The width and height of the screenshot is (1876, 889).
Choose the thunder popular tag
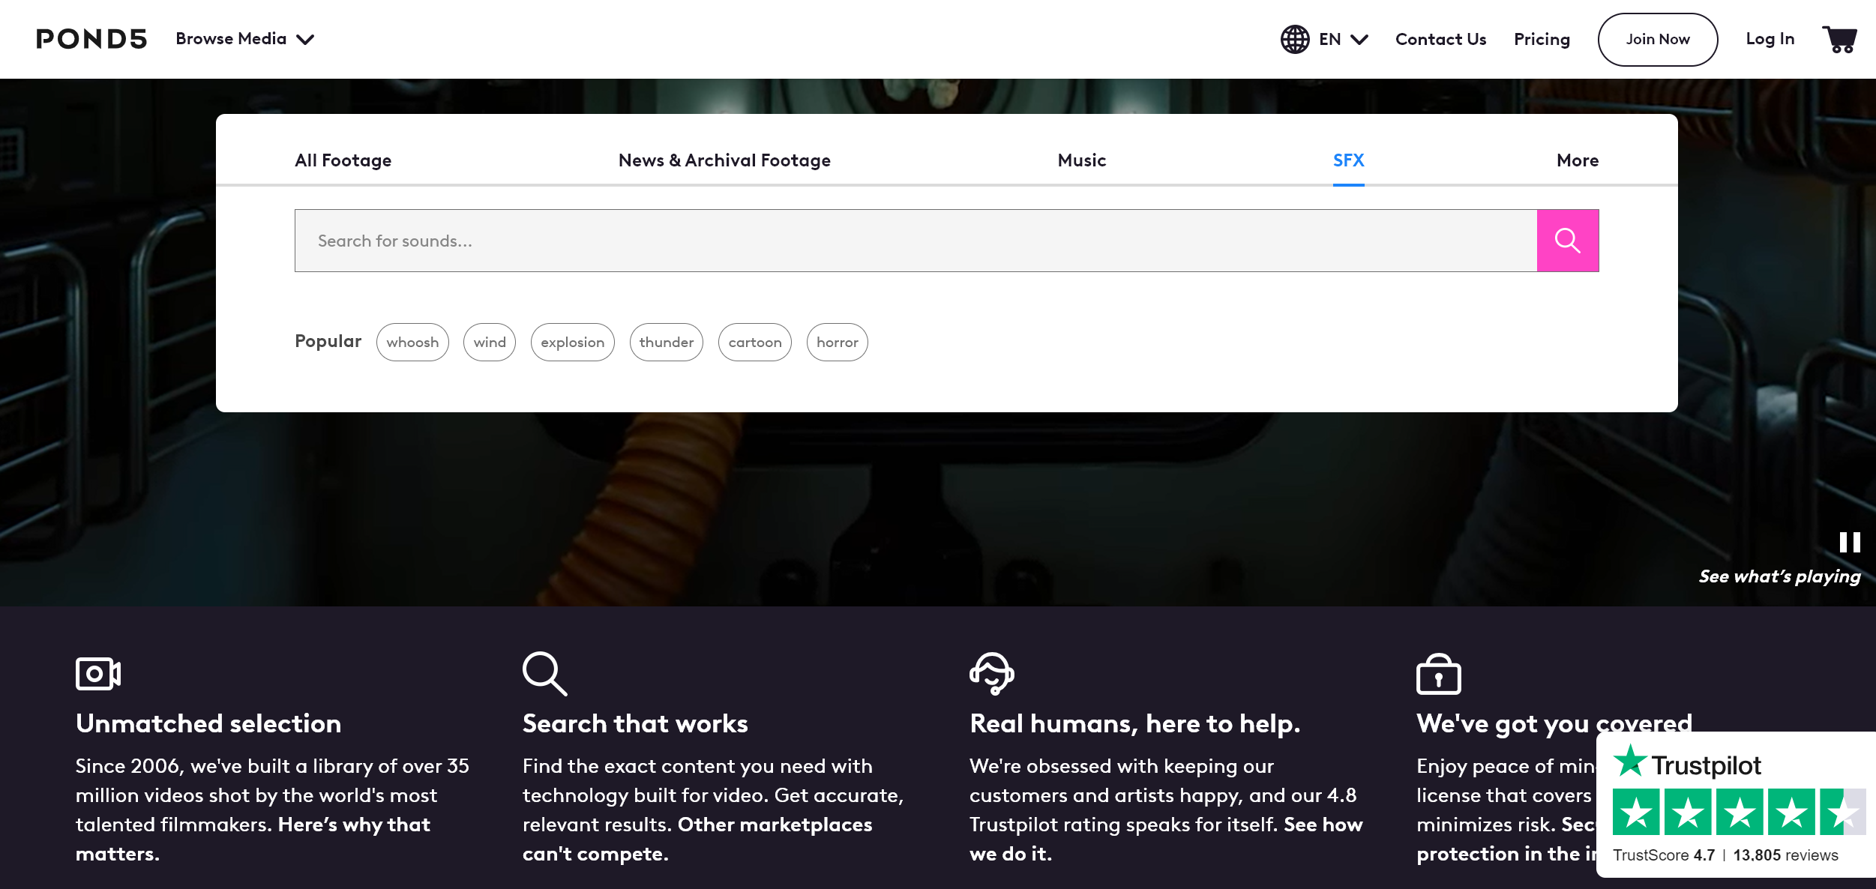tap(666, 342)
